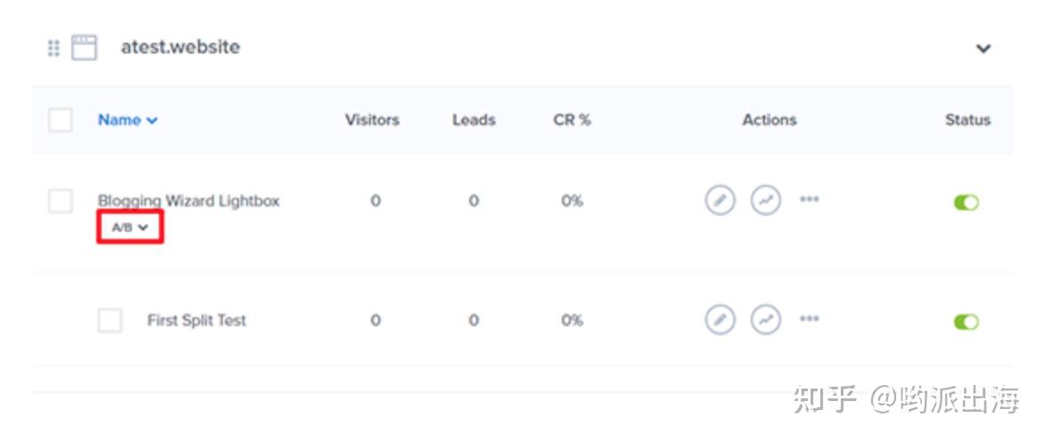Select the Blogging Wizard Lightbox row checkbox
Screen dimensions: 1045x442
61,201
